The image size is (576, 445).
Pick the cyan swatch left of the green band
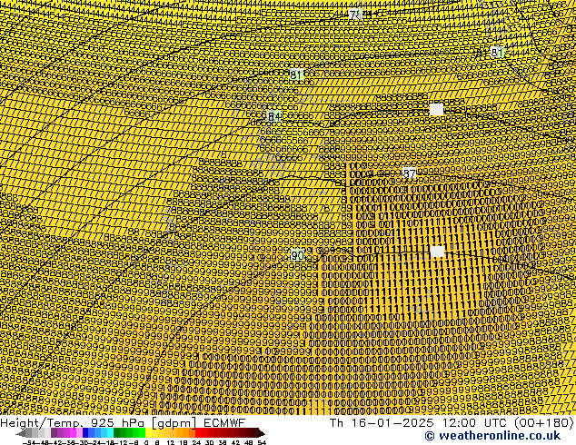(x=110, y=433)
